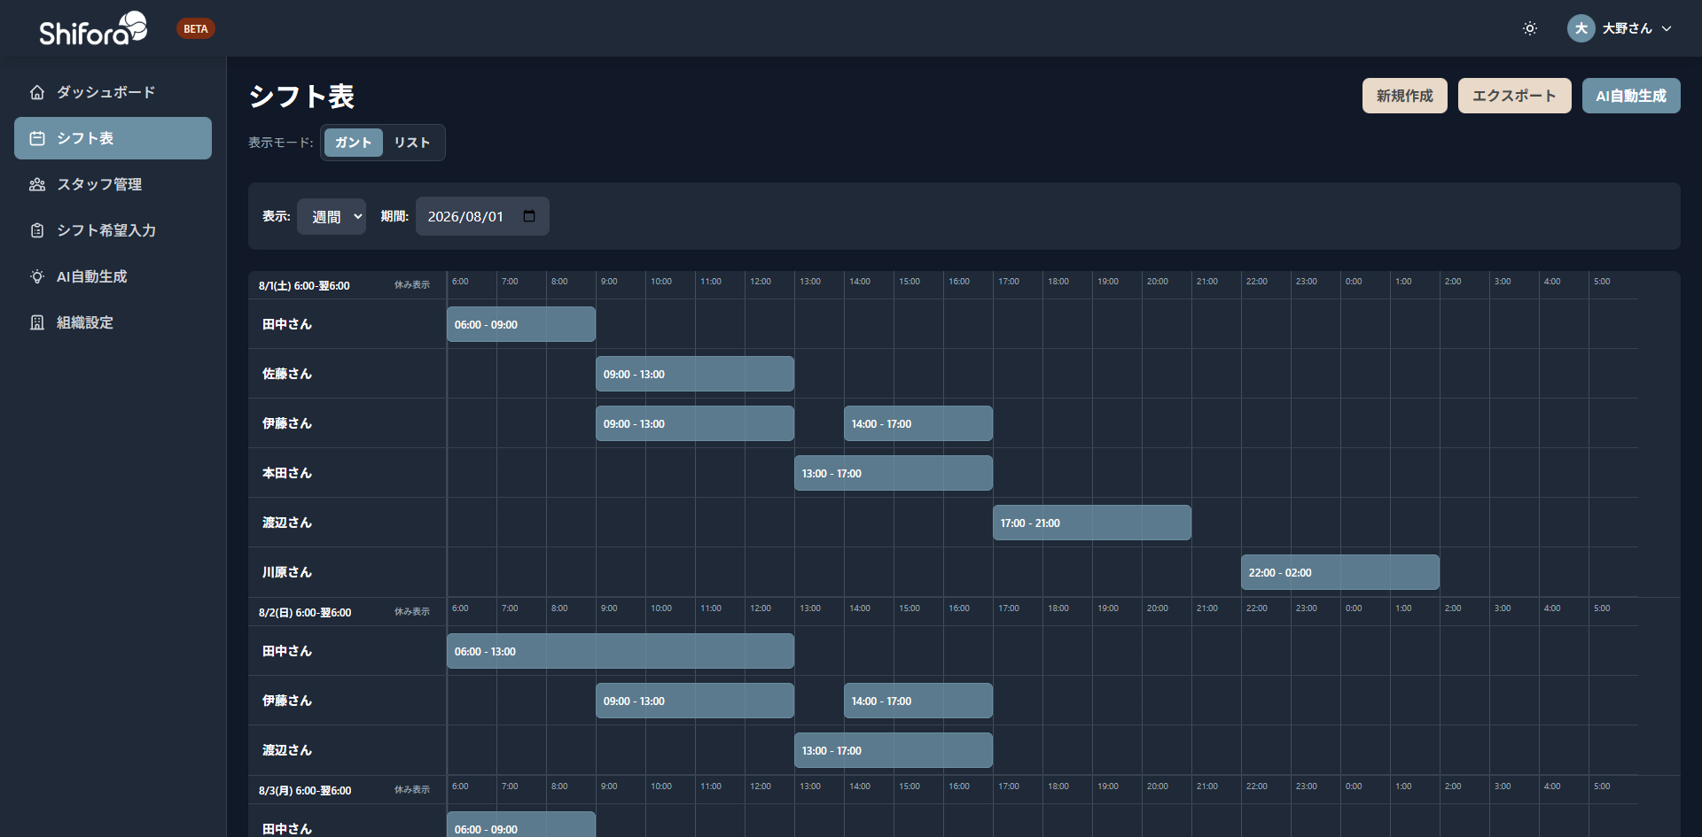Click the AI auto-generate lightbulb sidebar icon

[x=37, y=276]
